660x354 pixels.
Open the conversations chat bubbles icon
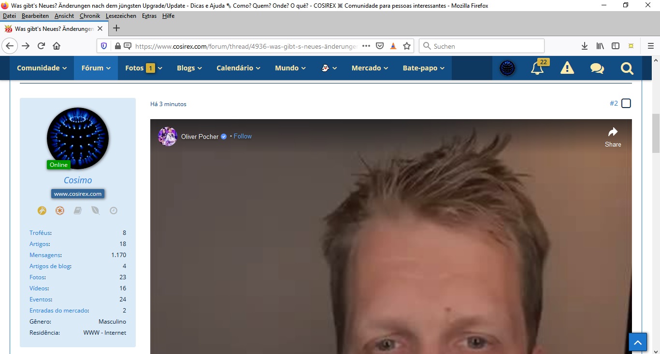[597, 68]
